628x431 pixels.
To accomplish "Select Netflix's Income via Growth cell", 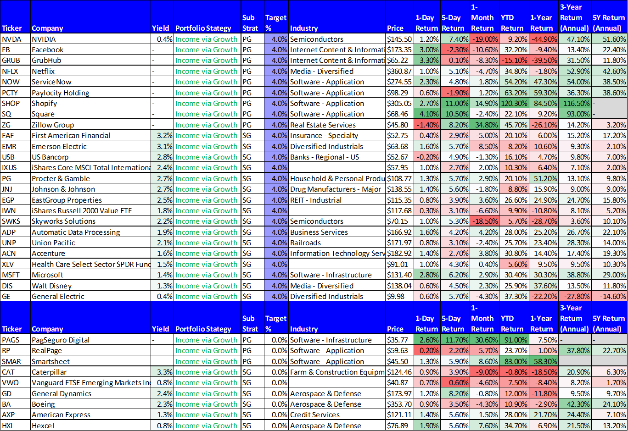I will coord(207,71).
